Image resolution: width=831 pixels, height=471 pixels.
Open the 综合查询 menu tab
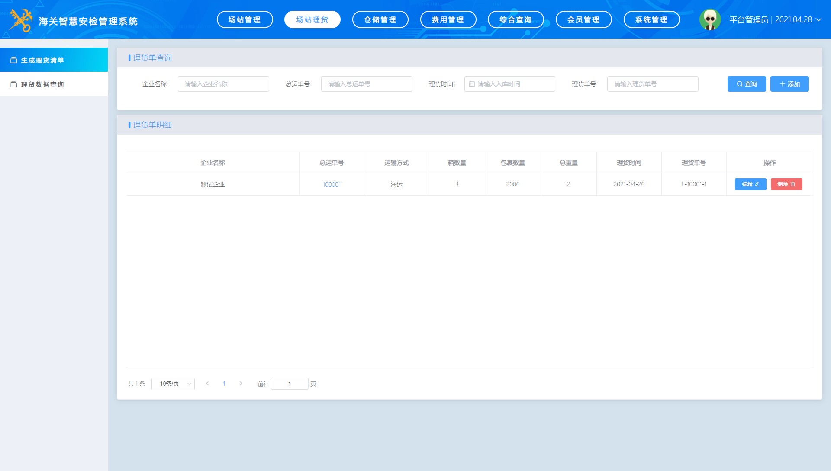(x=515, y=20)
